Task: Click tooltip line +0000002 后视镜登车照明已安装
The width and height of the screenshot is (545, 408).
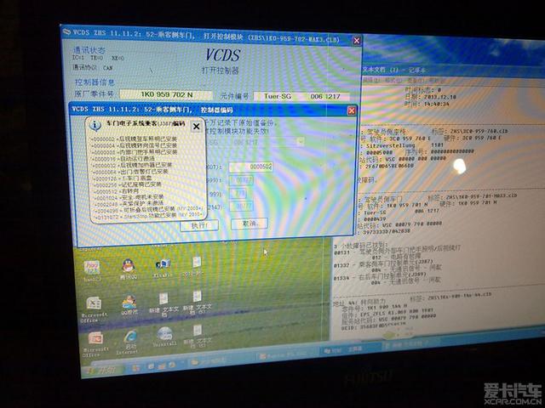Action: click(135, 139)
